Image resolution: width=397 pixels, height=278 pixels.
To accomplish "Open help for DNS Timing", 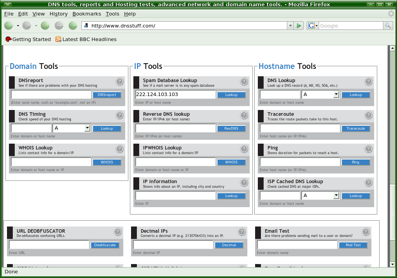I will (119, 115).
